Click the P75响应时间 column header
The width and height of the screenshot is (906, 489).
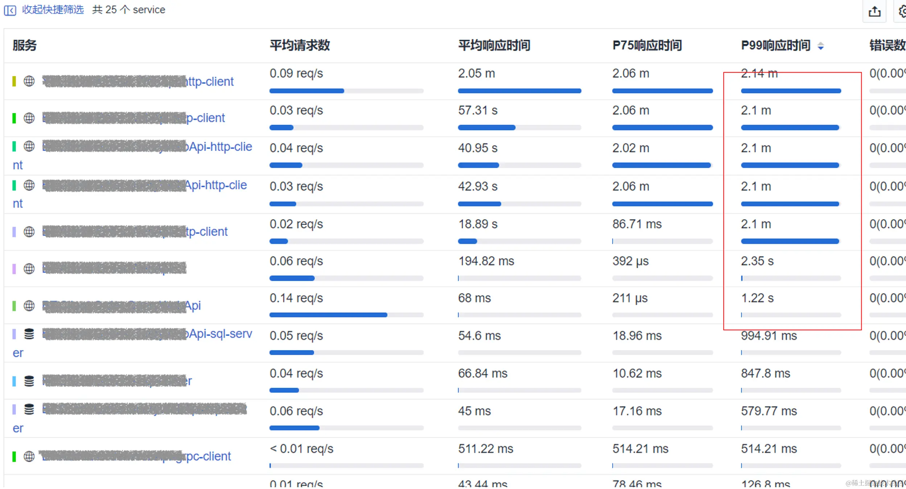647,45
